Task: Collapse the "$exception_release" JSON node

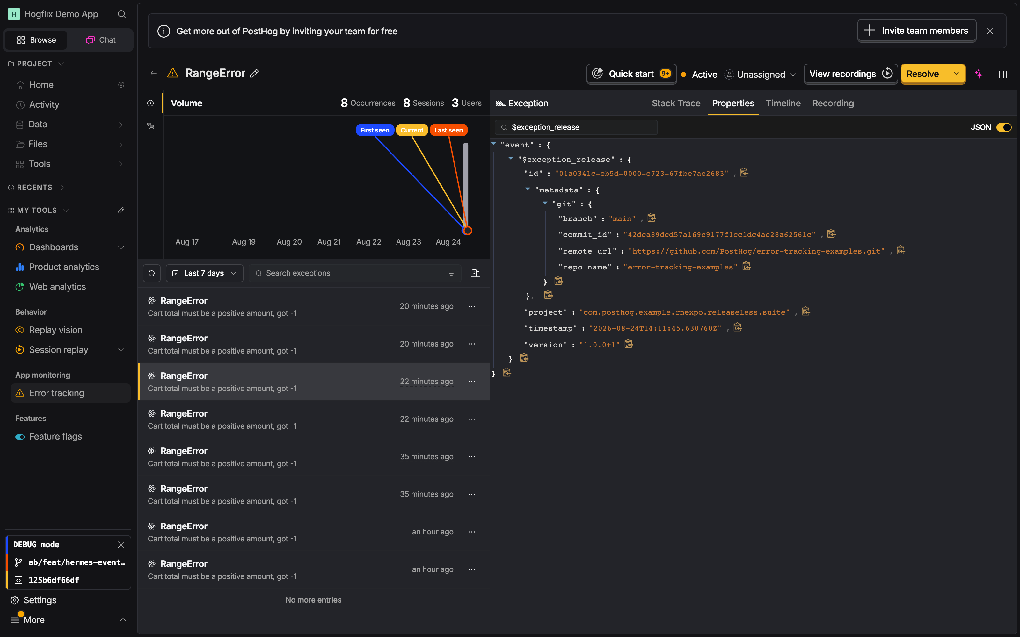Action: 510,158
